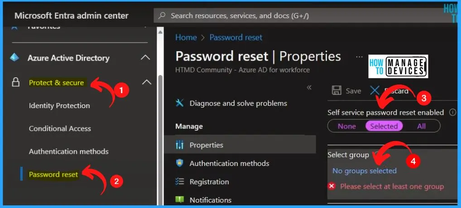The height and width of the screenshot is (208, 461).
Task: Select Authentication methods under Manage
Action: 229,163
